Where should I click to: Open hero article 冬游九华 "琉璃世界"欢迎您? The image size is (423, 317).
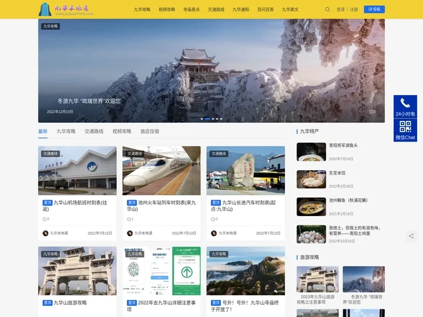tap(89, 101)
